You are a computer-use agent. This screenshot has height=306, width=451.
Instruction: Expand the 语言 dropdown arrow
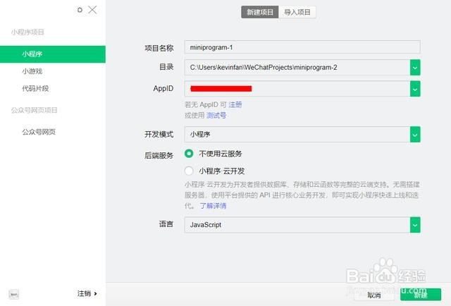(415, 225)
